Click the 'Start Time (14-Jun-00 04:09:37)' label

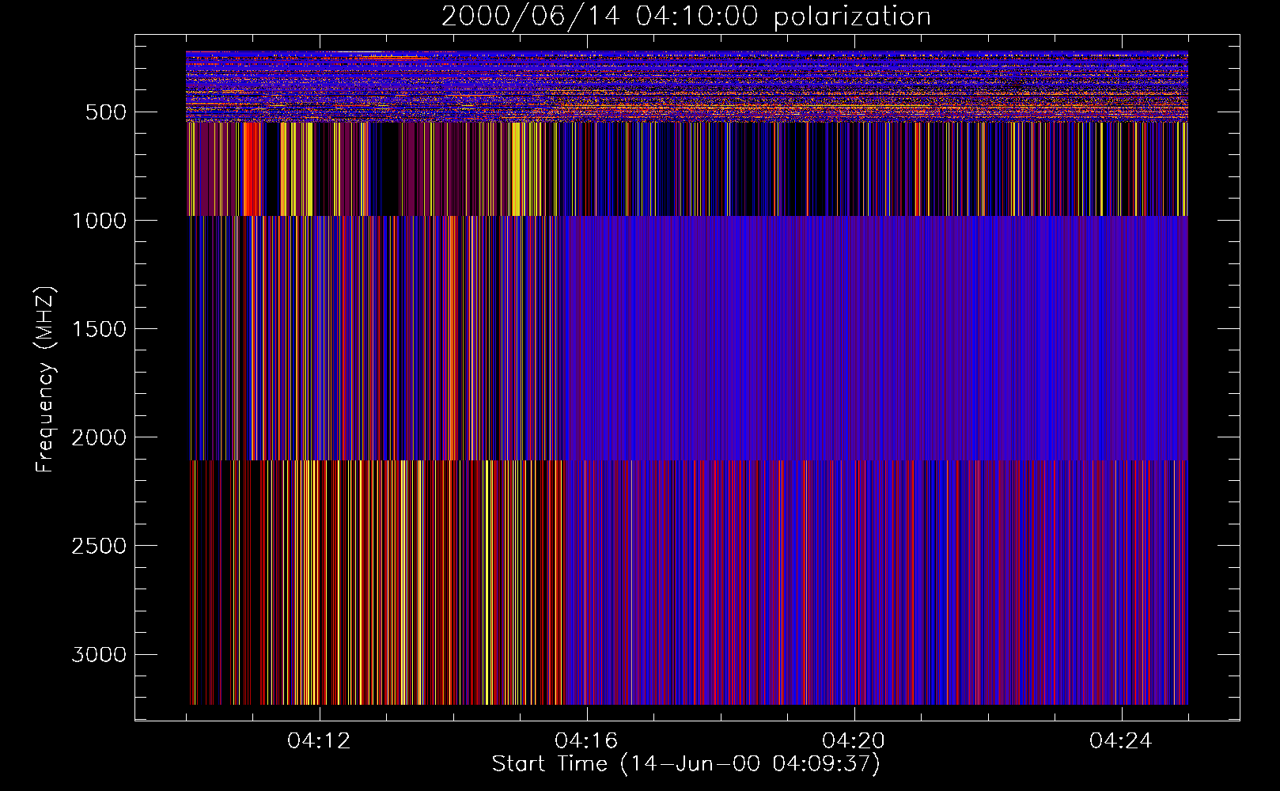(x=686, y=764)
